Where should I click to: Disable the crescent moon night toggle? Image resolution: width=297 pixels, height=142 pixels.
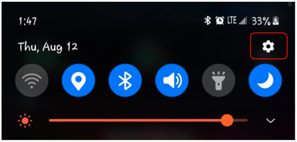pos(265,80)
